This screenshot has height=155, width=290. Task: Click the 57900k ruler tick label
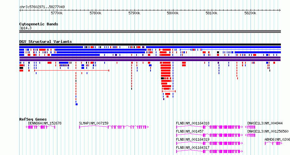134,13
